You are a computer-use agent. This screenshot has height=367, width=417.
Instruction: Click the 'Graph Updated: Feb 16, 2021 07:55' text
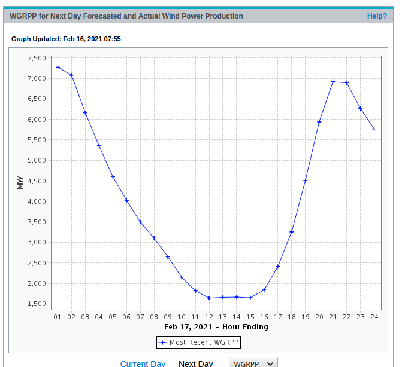point(66,39)
